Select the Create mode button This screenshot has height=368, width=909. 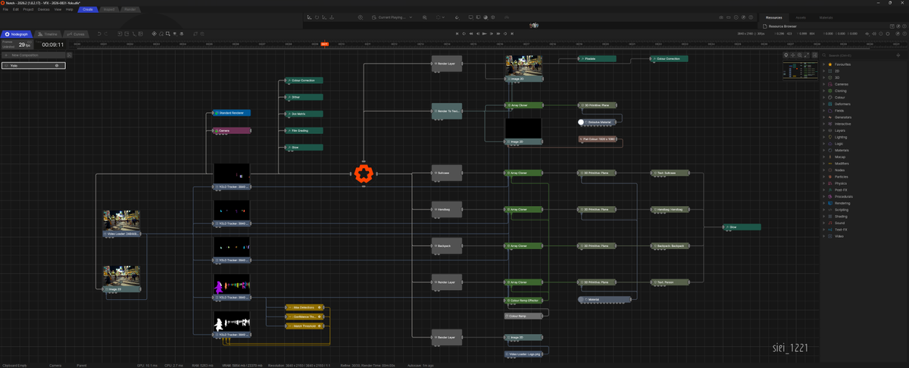click(88, 9)
